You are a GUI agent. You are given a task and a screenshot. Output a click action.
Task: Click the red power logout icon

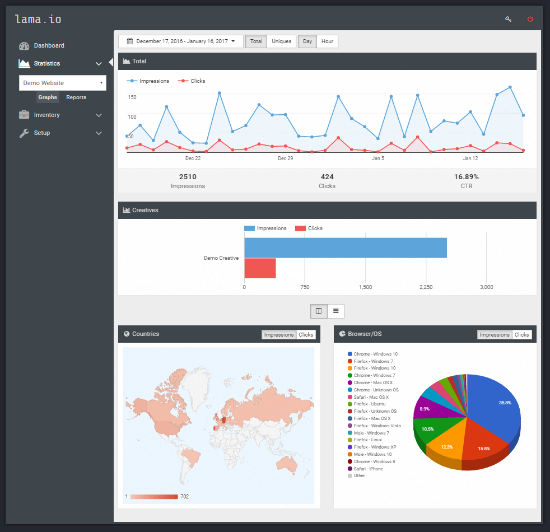[x=530, y=19]
